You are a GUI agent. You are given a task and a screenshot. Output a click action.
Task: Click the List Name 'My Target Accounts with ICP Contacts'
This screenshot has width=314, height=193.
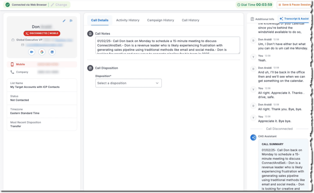[35, 87]
